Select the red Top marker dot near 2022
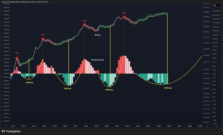Screen dimensions: 223x135 click(x=124, y=17)
